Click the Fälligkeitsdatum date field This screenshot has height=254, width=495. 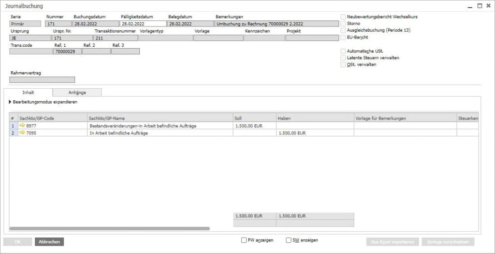[x=143, y=23]
